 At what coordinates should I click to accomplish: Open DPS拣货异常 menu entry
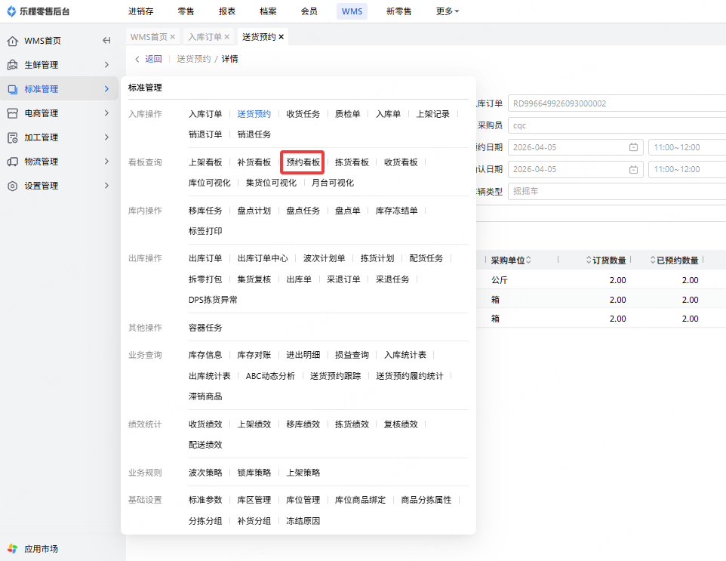[x=213, y=300]
